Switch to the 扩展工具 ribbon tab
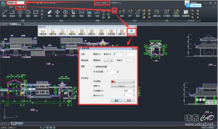This screenshot has width=218, height=129. 20,6
